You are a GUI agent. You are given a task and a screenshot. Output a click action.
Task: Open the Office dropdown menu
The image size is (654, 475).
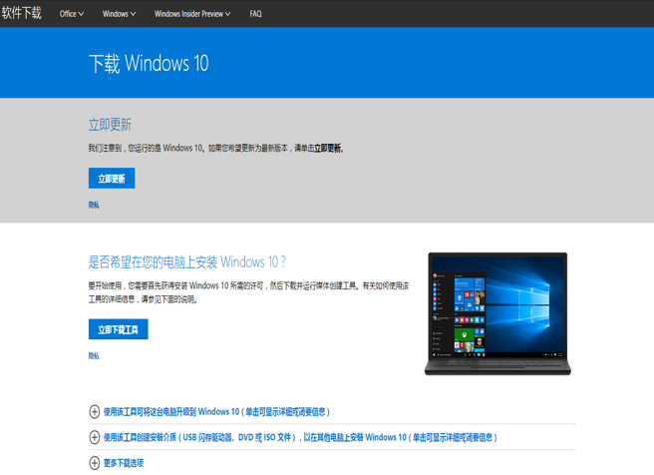point(71,14)
